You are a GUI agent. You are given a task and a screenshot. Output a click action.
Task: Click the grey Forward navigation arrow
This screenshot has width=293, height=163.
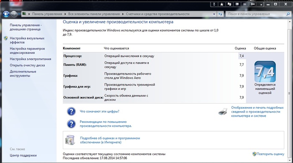tap(14, 14)
